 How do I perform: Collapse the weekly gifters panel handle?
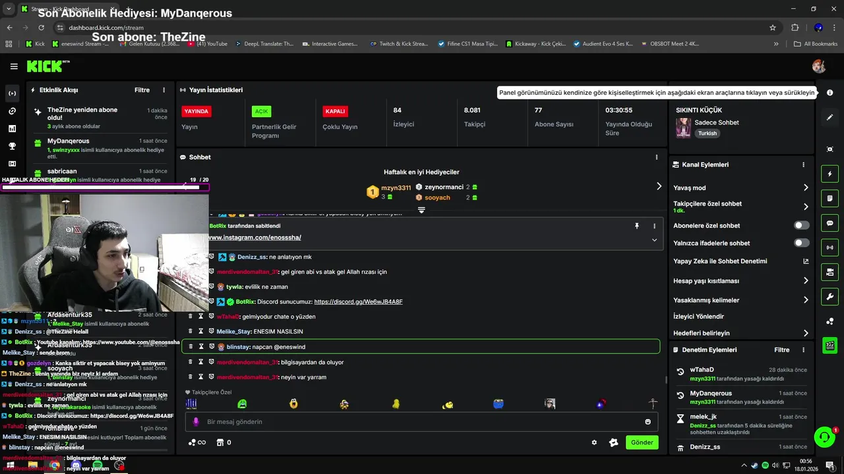pos(421,210)
